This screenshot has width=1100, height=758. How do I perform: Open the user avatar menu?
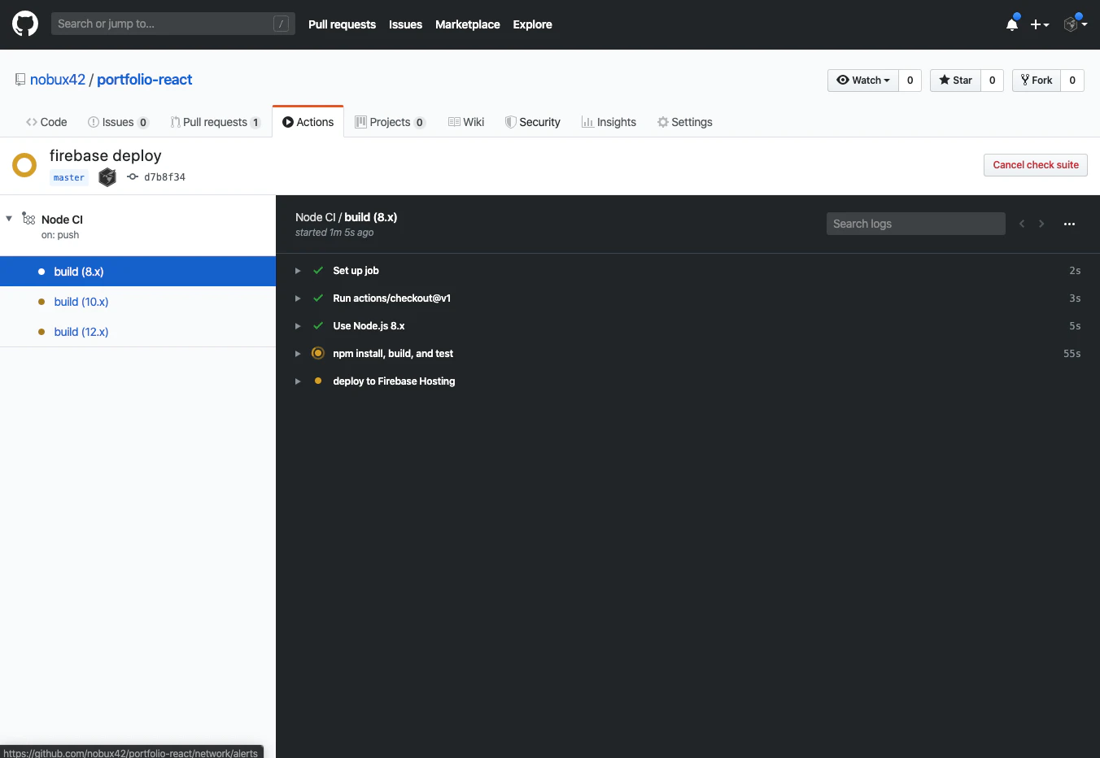click(x=1076, y=24)
